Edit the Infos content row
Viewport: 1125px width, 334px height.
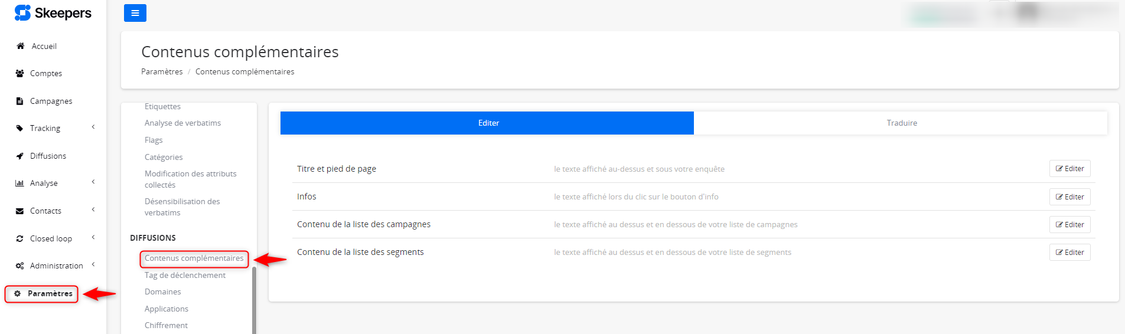(x=1069, y=197)
